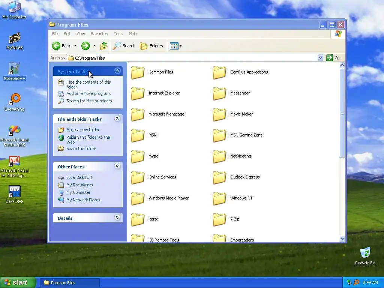The height and width of the screenshot is (288, 384).
Task: Select the Everything desktop shortcut
Action: pyautogui.click(x=15, y=102)
